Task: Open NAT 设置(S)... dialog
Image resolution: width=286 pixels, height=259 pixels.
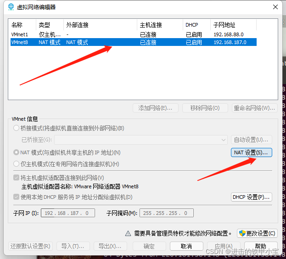Action: tap(252, 152)
